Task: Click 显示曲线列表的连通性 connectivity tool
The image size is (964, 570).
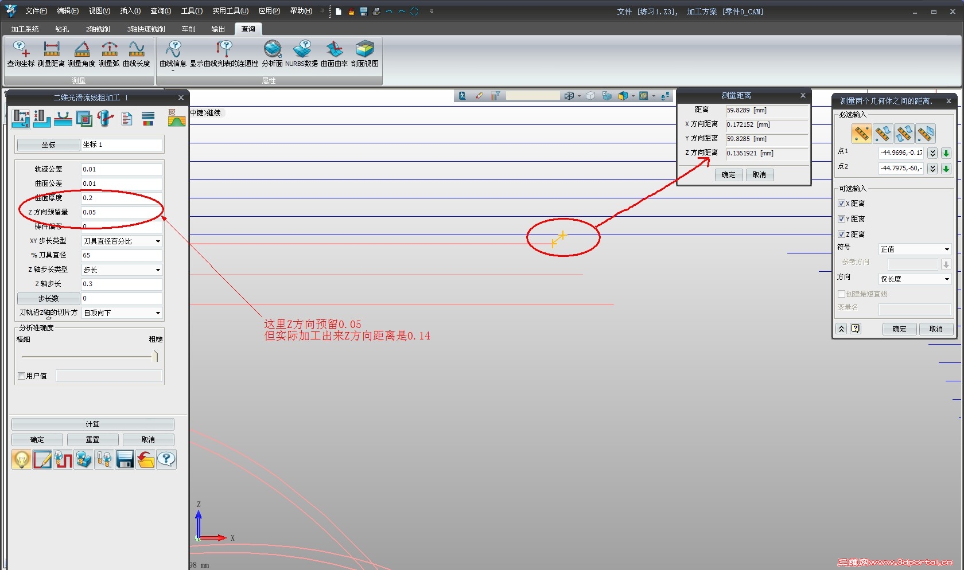Action: click(224, 54)
